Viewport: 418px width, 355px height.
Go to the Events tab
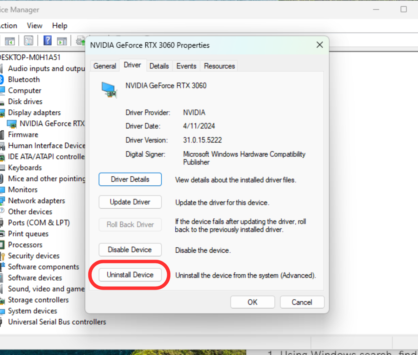186,66
